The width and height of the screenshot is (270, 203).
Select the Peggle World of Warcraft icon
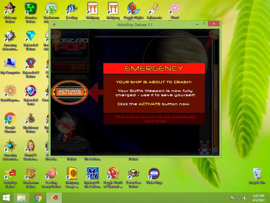pyautogui.click(x=113, y=178)
